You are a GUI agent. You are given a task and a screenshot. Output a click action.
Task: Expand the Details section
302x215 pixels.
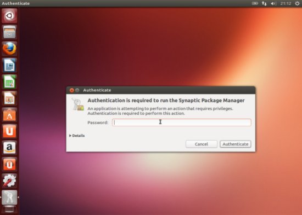[77, 136]
